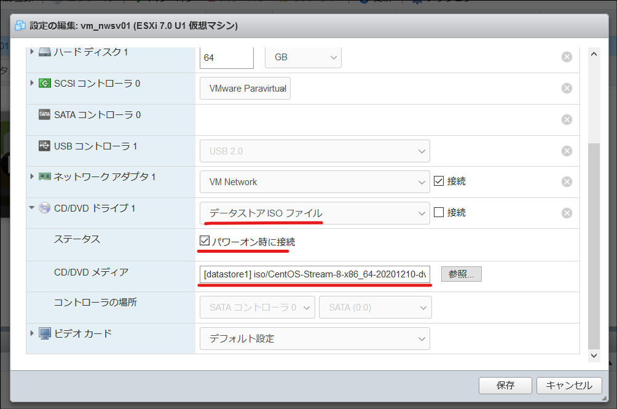Click the SATA コントローラ 0 icon

tap(44, 114)
